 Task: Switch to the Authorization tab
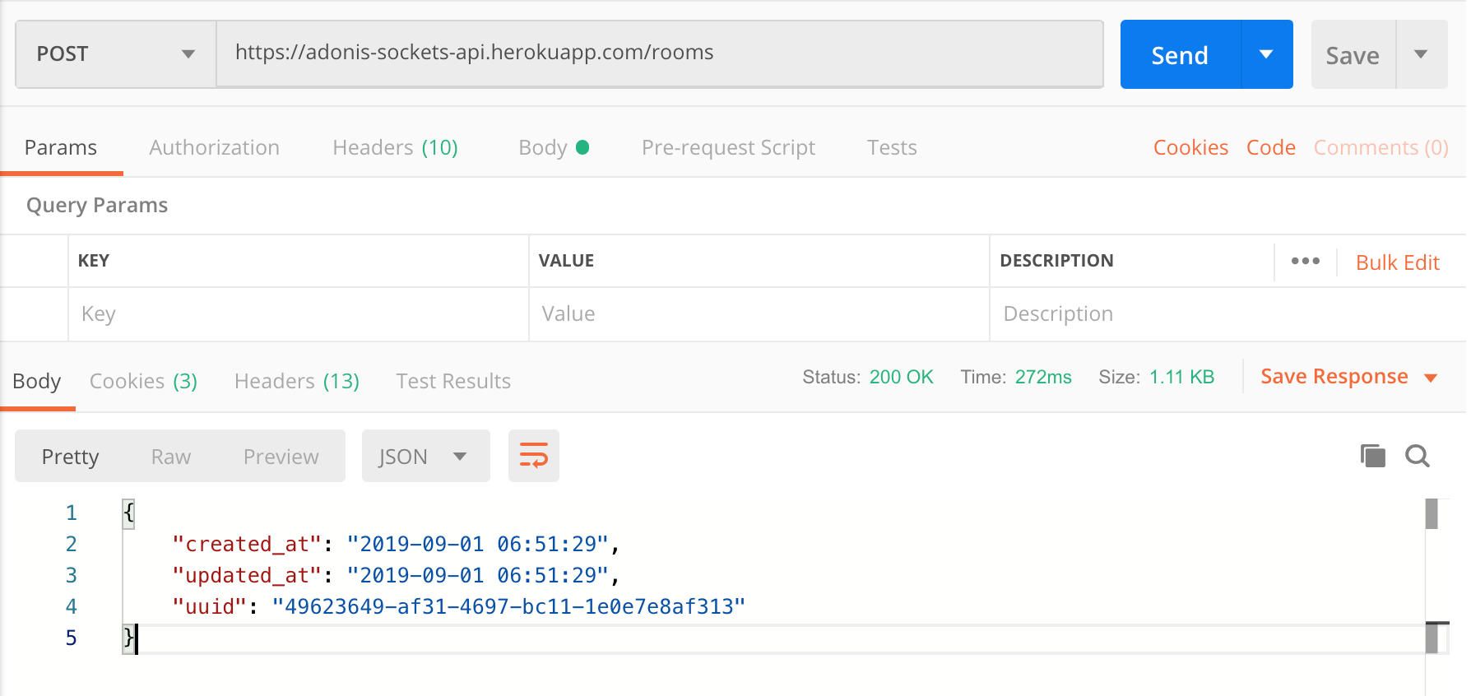coord(214,148)
